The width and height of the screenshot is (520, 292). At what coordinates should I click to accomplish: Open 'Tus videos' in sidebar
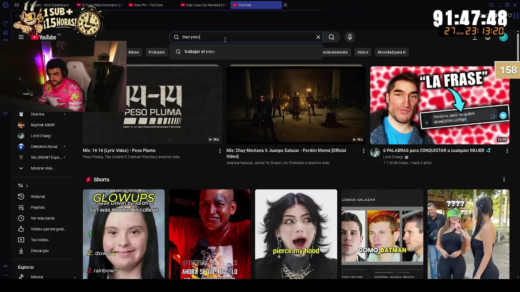coord(43,240)
